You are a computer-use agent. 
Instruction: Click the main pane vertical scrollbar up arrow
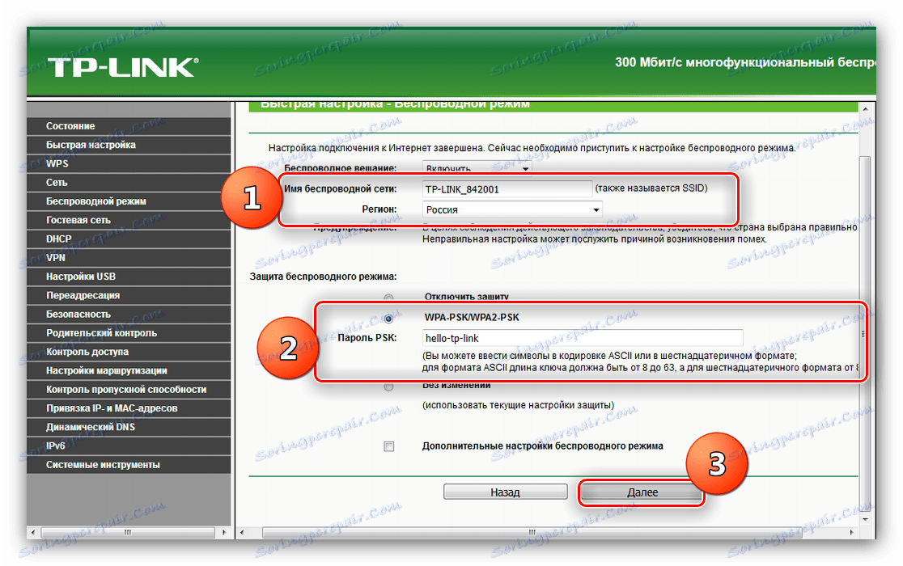tap(865, 108)
